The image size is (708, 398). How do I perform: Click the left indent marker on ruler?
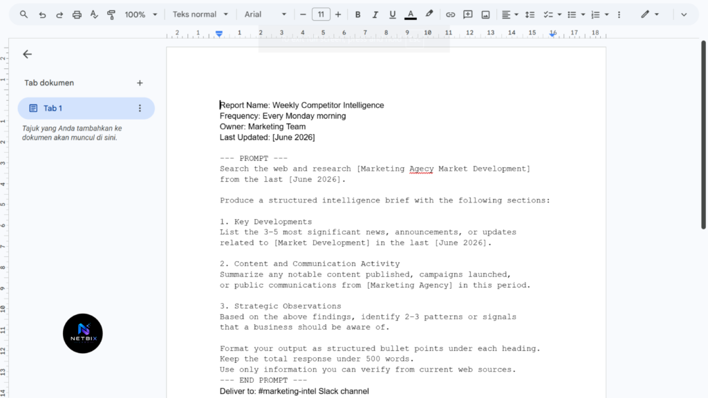[219, 34]
